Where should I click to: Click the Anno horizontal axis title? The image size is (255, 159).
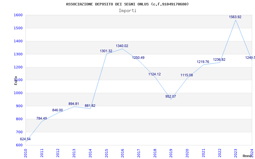click(x=247, y=156)
